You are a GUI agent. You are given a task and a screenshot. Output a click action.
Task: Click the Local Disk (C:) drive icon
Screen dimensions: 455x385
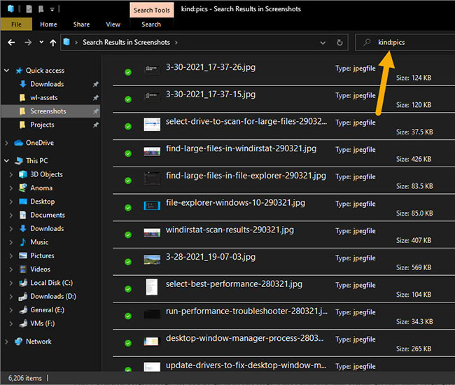pos(23,283)
